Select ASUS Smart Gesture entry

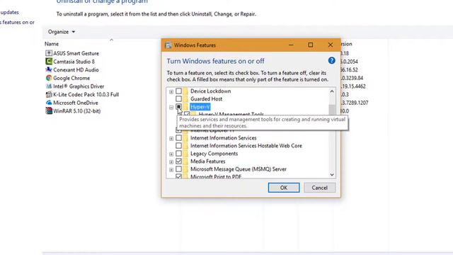(x=76, y=54)
